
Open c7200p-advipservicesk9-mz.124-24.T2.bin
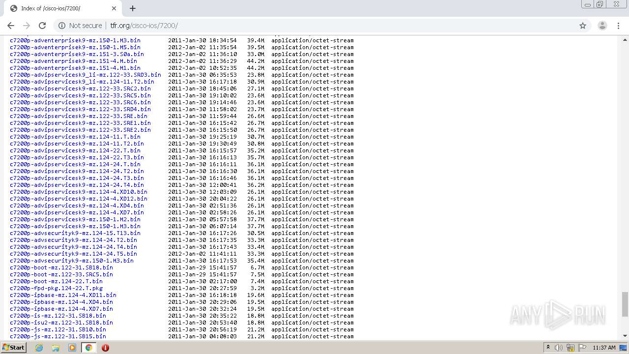[x=77, y=171]
